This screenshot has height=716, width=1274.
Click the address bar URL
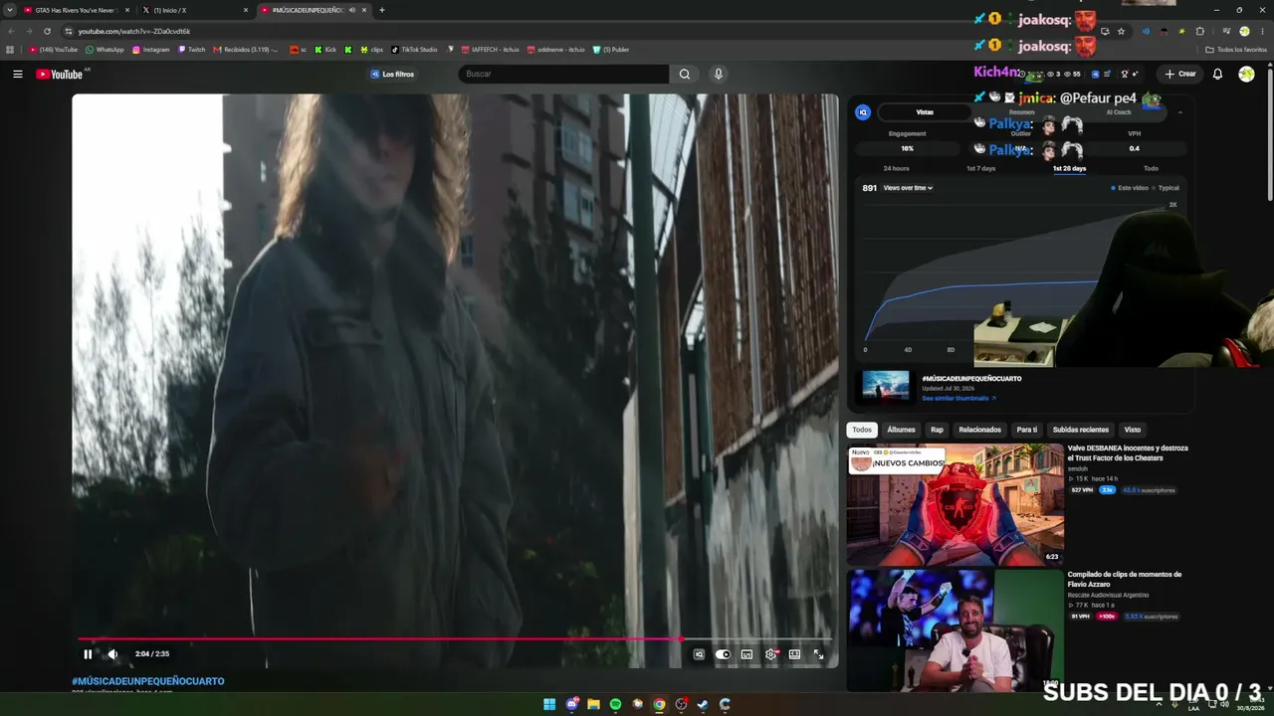coord(134,31)
